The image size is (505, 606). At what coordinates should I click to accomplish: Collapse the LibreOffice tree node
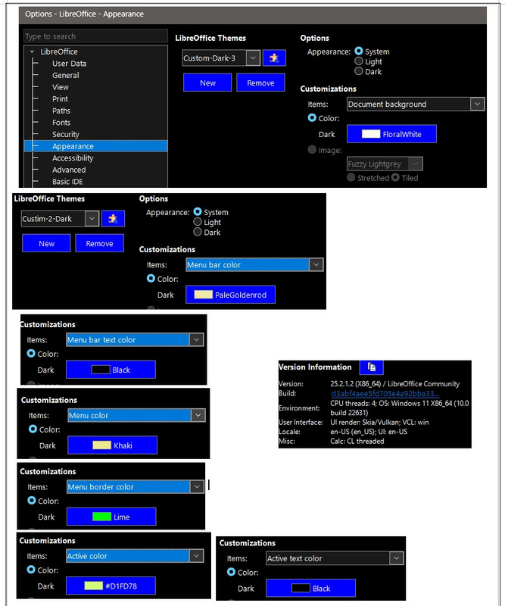tap(32, 52)
